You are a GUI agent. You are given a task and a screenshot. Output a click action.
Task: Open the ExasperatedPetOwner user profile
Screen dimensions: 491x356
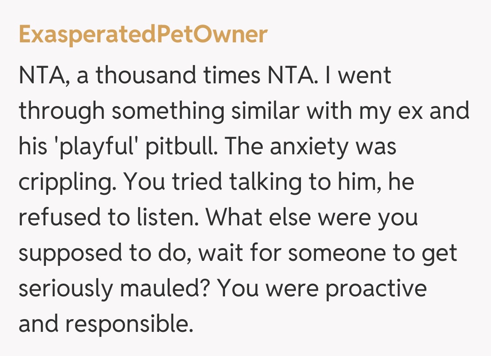pyautogui.click(x=143, y=34)
